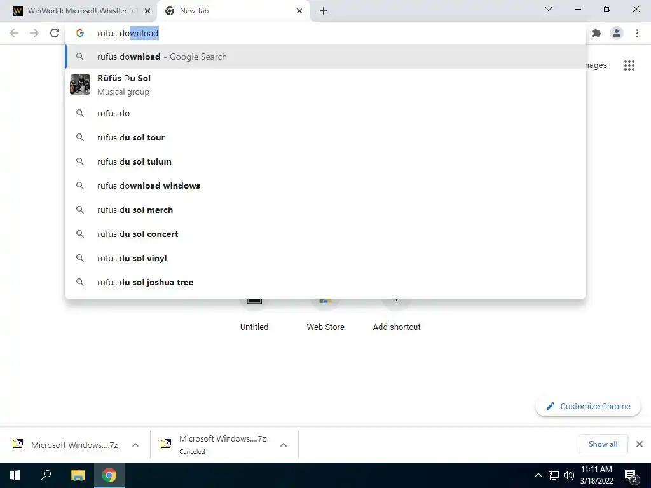Open the first Microsoft Windows 7z download
This screenshot has height=488, width=651.
point(66,445)
